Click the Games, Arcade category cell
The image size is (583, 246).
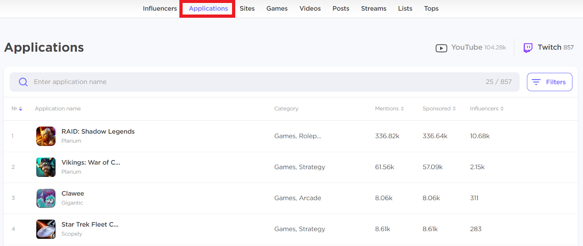click(x=298, y=198)
